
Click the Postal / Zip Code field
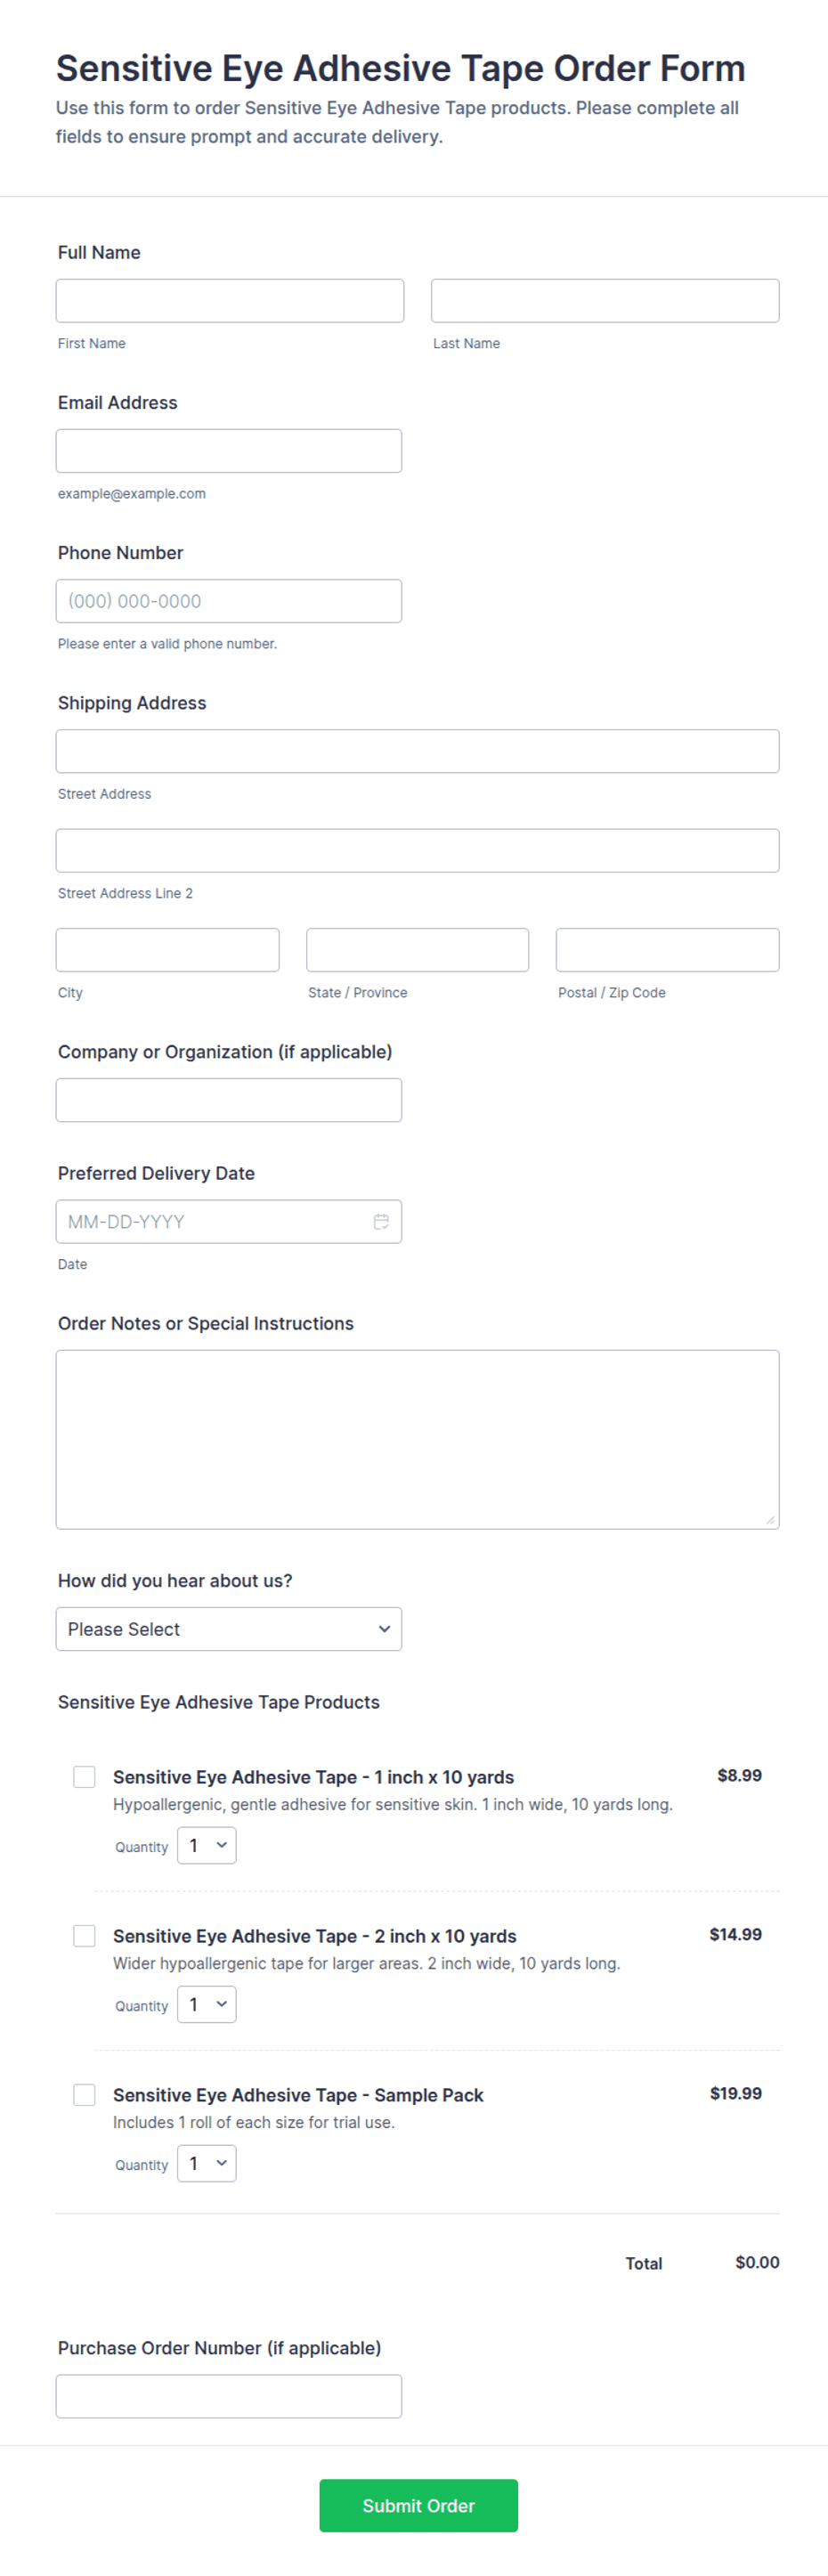(668, 950)
